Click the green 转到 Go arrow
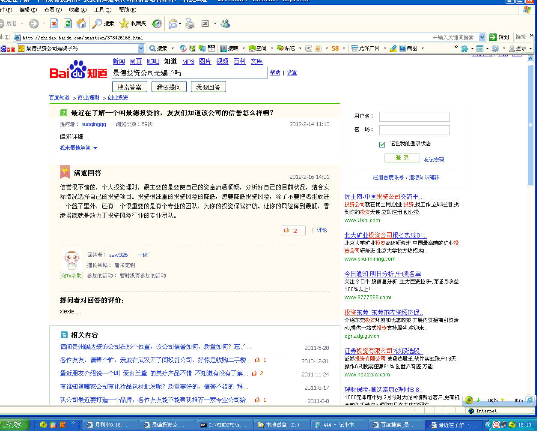Viewport: 548px width, 439px height. (x=493, y=37)
